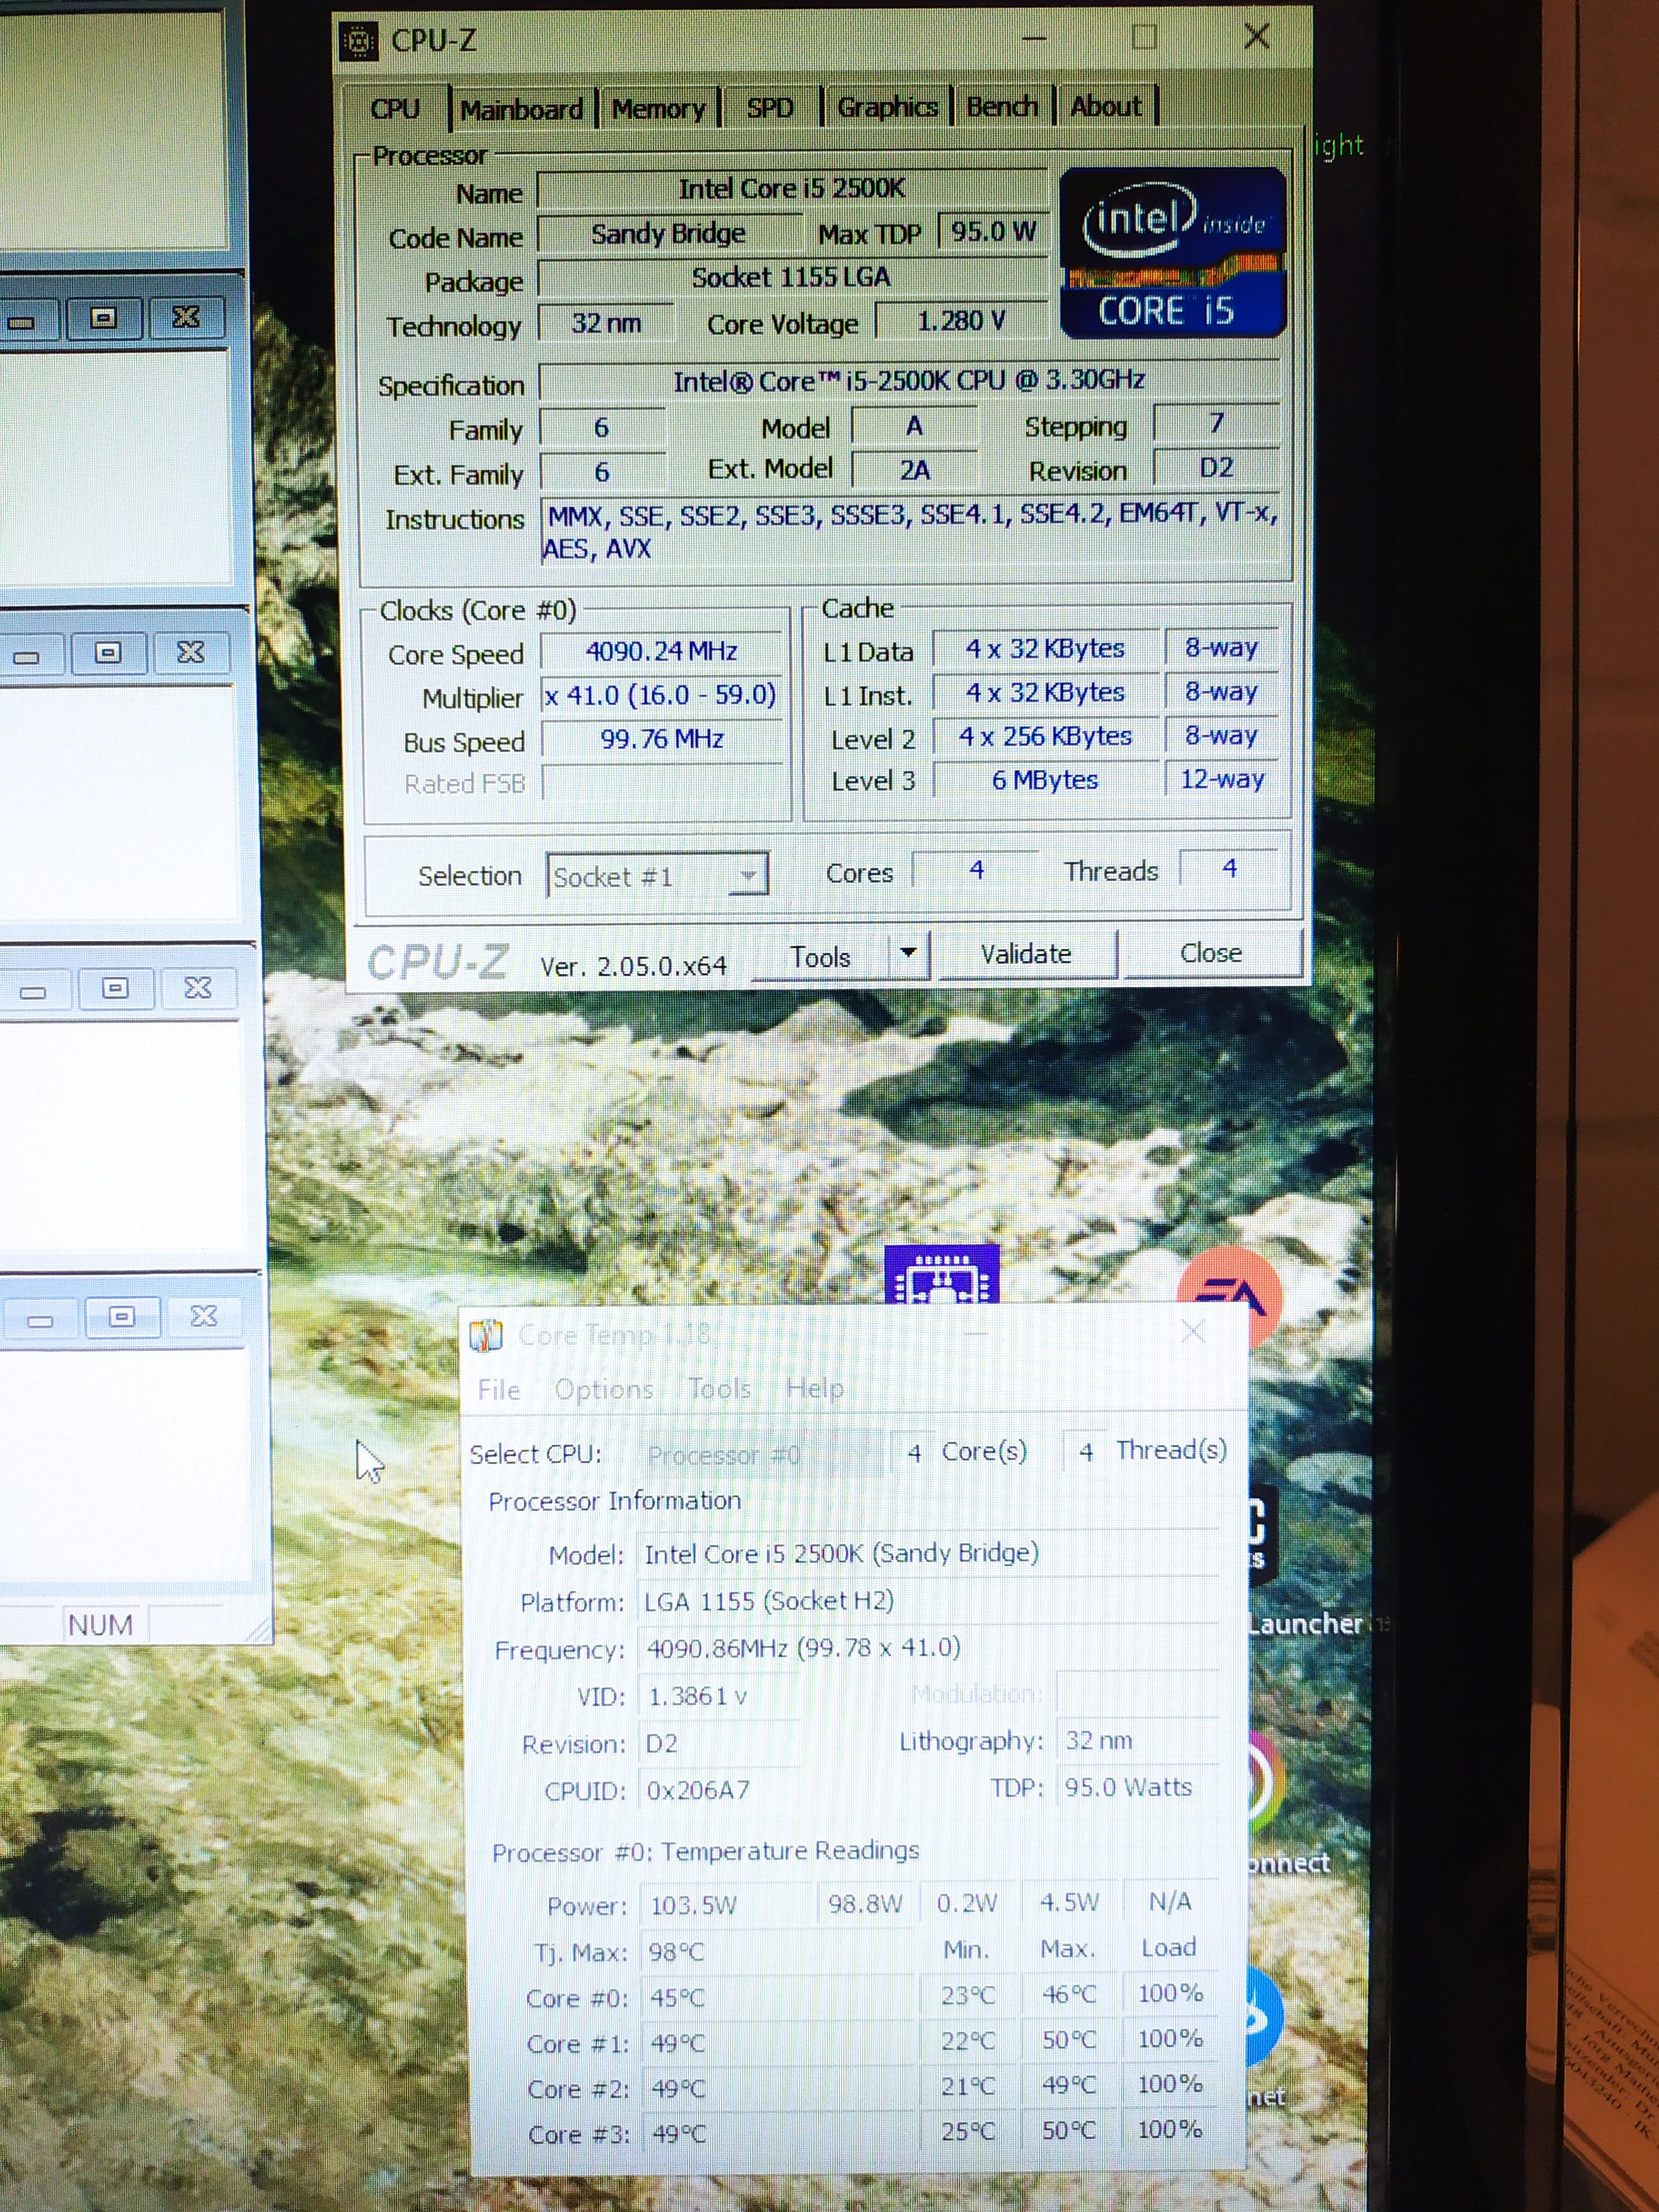Click the CPU-Z Close button
Screen dimensions: 1659x2212
pyautogui.click(x=1211, y=953)
